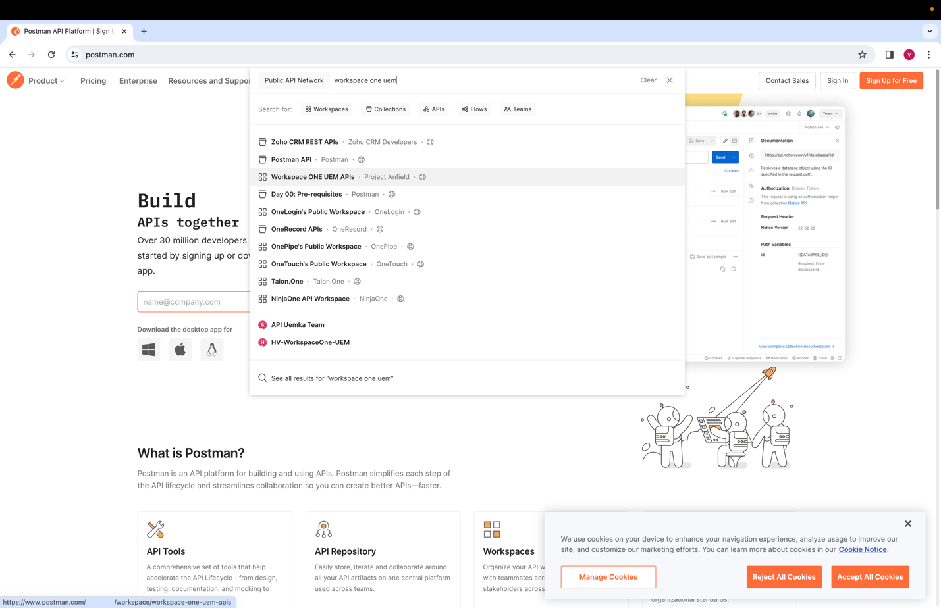The width and height of the screenshot is (941, 608).
Task: Click the Apple desktop app download icon
Action: (x=180, y=349)
